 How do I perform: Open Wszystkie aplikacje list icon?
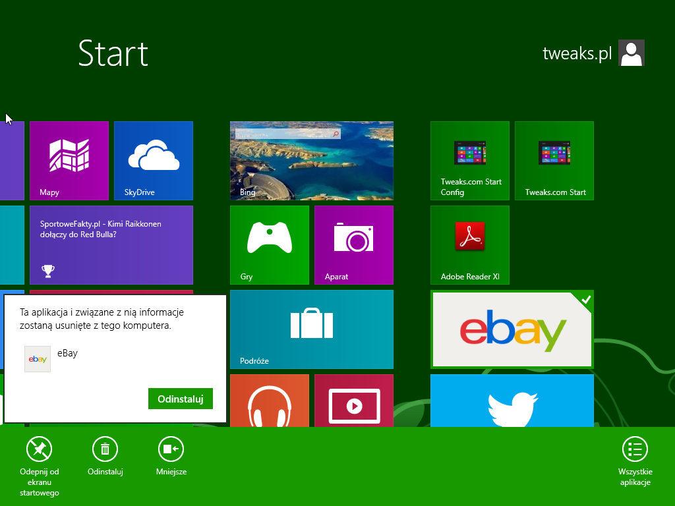coord(635,449)
